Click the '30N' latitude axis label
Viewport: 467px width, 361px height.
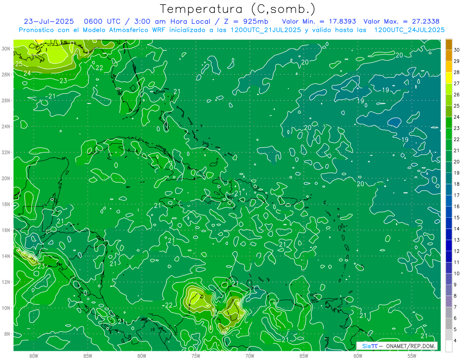tap(7, 49)
